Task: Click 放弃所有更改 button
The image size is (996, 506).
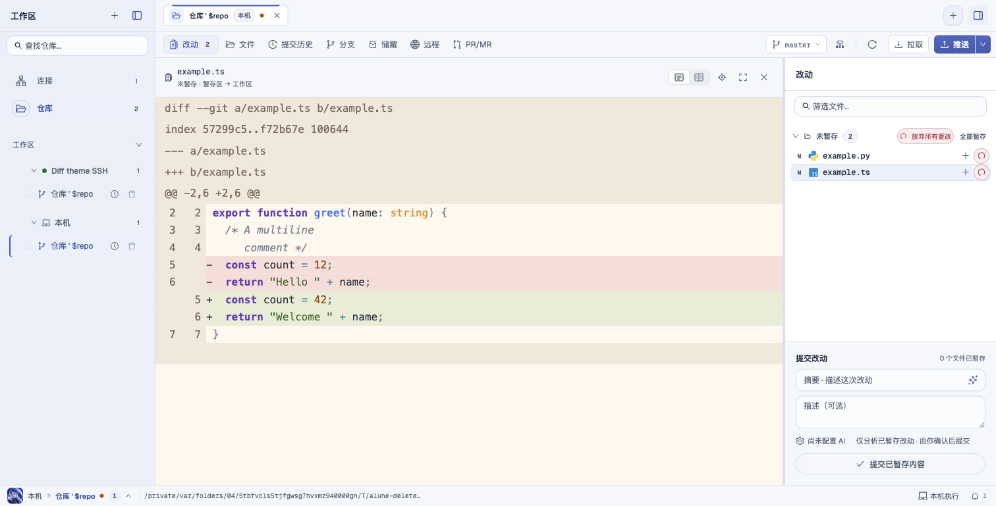Action: 926,136
